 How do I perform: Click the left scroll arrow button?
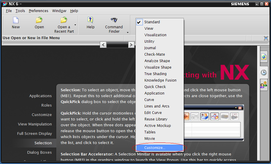(103, 45)
